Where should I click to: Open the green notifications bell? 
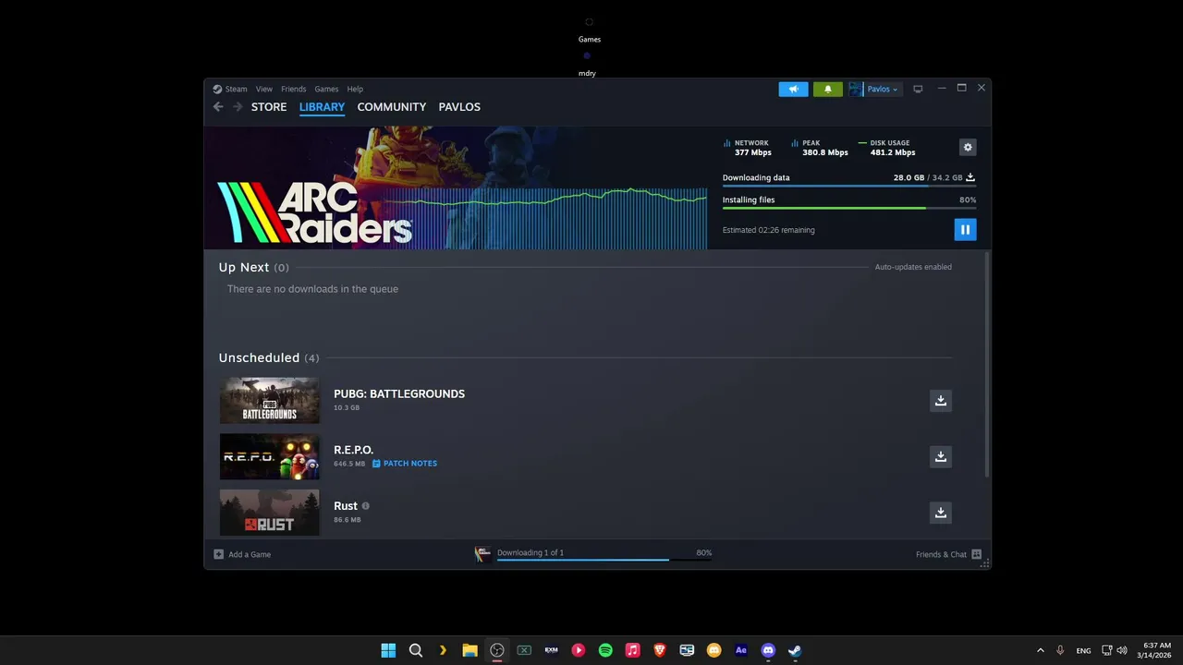coord(828,90)
